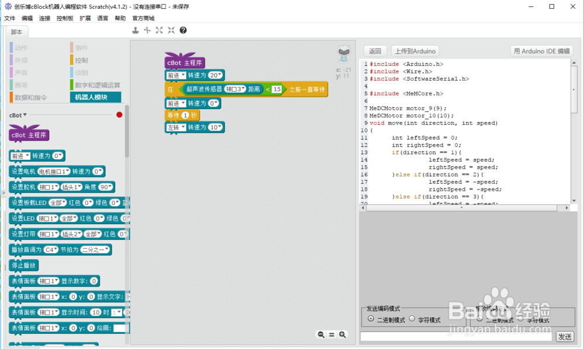Select the receive-side 字符模式 radio button
The width and height of the screenshot is (584, 349).
tap(520, 319)
